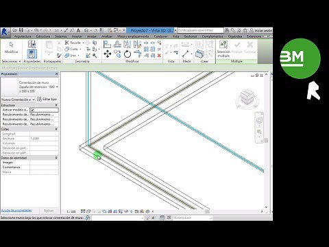Select the Align tool in Modificar panel
The image size is (329, 247).
pos(107,44)
